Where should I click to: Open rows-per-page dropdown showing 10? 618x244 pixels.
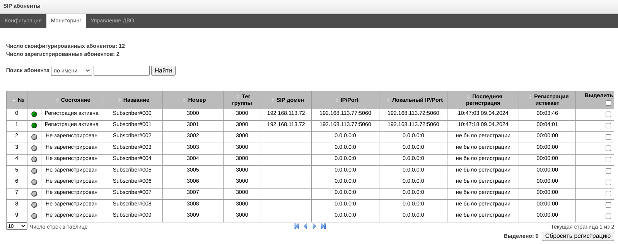(x=17, y=226)
